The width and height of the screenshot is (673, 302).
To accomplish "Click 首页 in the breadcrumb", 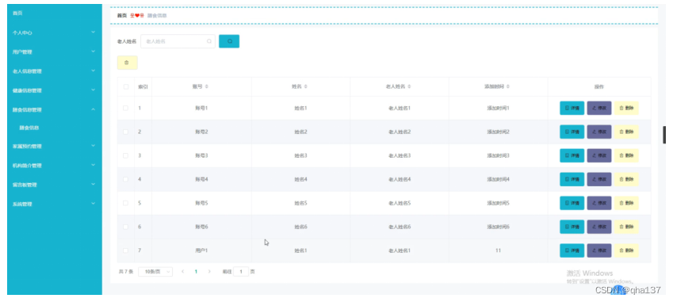I will click(x=122, y=15).
